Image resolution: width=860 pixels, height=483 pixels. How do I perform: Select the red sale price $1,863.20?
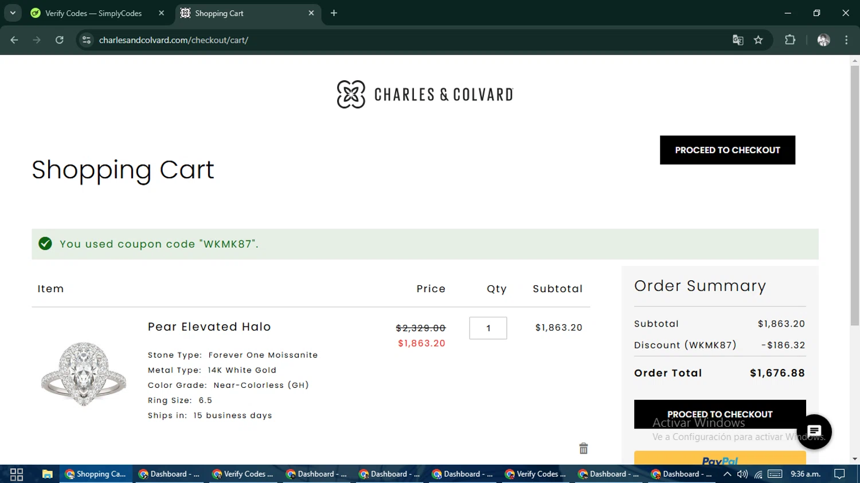click(422, 343)
